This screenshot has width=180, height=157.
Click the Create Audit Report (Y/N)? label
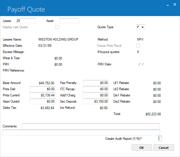(x=123, y=139)
